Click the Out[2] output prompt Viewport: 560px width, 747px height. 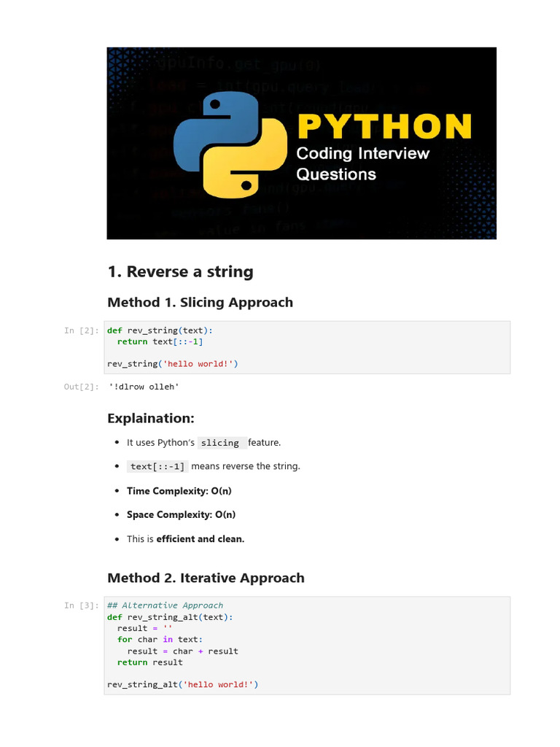point(79,387)
